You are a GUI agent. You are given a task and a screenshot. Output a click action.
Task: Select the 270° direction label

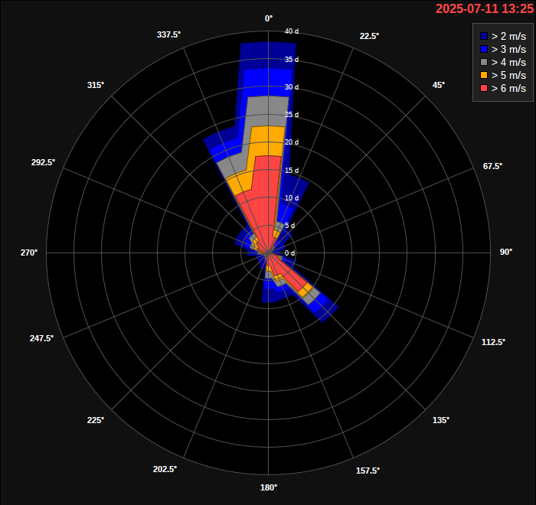pos(29,252)
